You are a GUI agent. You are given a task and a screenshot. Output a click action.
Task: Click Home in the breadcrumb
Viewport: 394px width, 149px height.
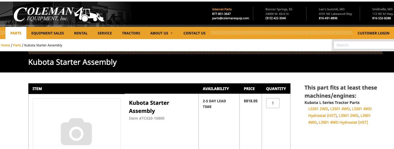(x=5, y=45)
